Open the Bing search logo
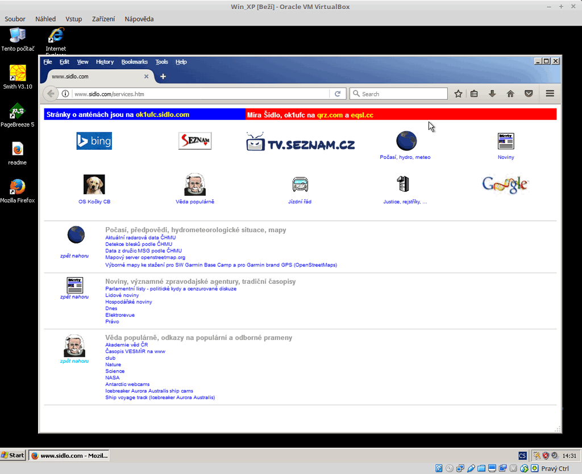Screen dimensions: 582x474 point(94,141)
